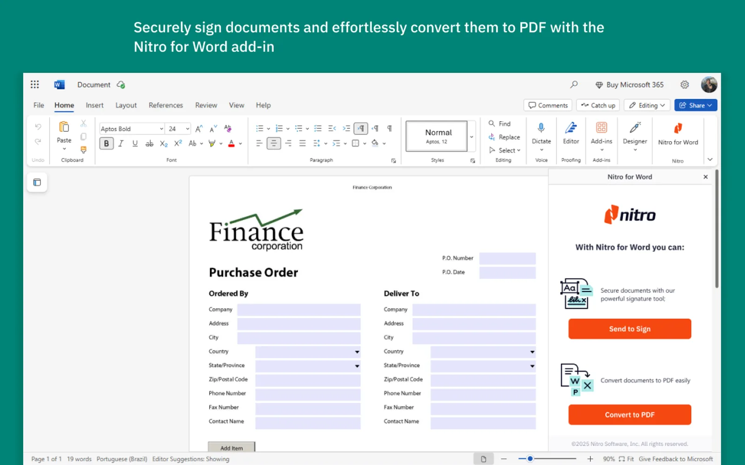Image resolution: width=745 pixels, height=465 pixels.
Task: Toggle Bold formatting
Action: click(106, 144)
